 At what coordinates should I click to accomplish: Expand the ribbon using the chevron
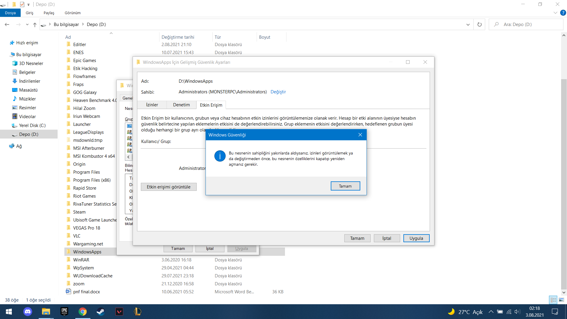(x=555, y=13)
